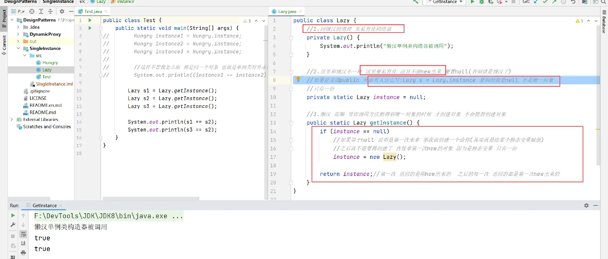Open Run panel settings gear
Image resolution: width=608 pixels, height=259 pixels.
(586, 205)
